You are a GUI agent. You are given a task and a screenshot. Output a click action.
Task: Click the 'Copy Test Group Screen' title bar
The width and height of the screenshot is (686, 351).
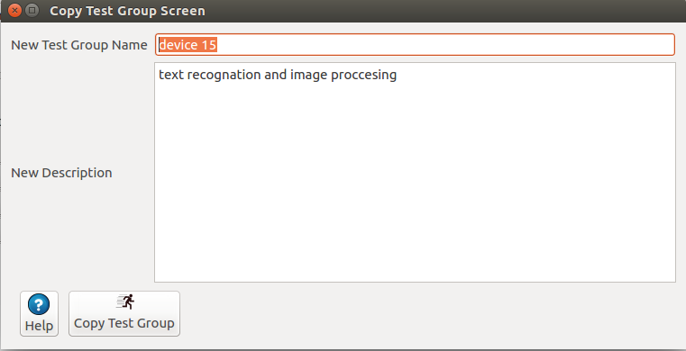pyautogui.click(x=127, y=11)
